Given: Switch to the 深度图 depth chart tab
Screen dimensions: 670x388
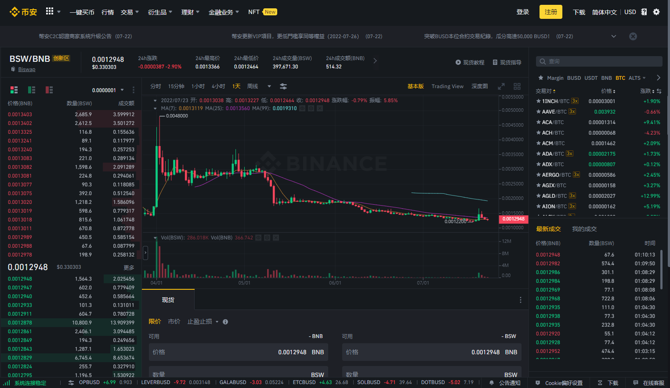Looking at the screenshot, I should click(x=480, y=86).
